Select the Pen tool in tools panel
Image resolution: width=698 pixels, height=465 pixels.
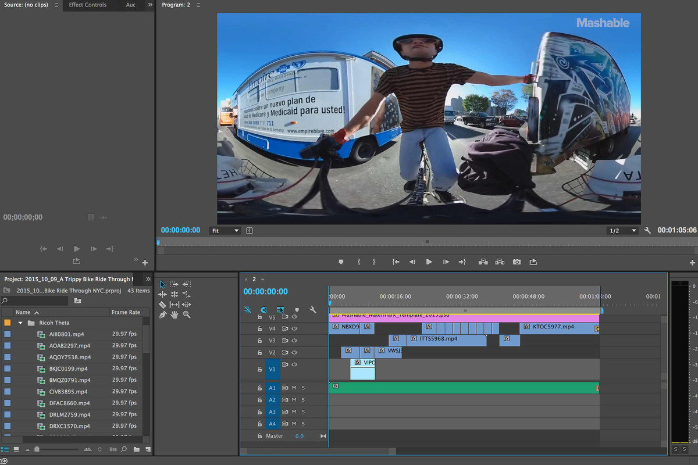click(162, 314)
